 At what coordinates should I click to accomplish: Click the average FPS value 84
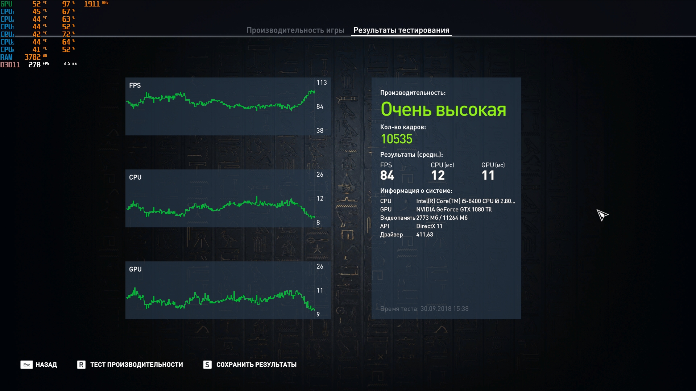pos(387,176)
